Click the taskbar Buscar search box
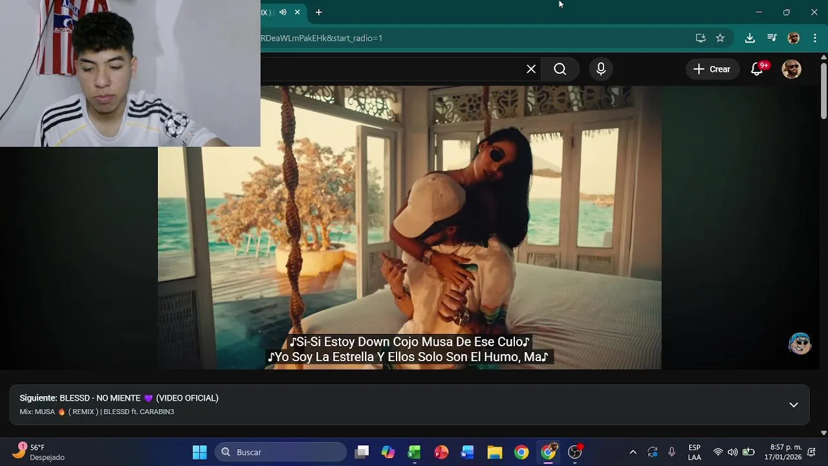 pos(281,452)
